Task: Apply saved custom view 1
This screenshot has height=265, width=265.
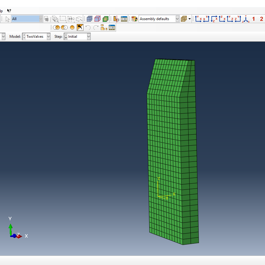Action: [253, 19]
